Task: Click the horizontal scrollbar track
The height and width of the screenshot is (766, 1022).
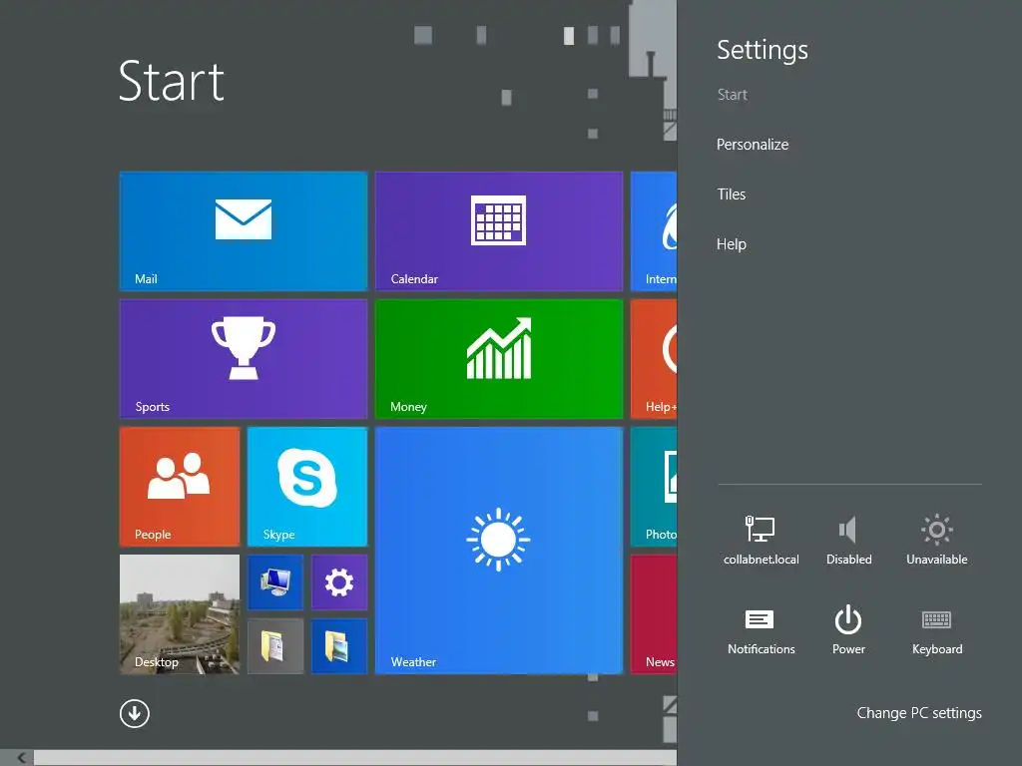Action: pyautogui.click(x=355, y=758)
